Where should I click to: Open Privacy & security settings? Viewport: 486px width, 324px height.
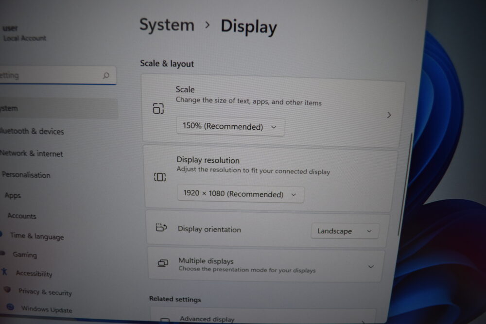tap(45, 292)
